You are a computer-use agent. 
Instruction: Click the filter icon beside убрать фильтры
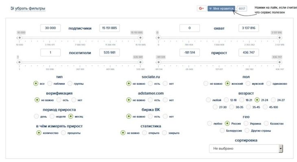(12, 8)
